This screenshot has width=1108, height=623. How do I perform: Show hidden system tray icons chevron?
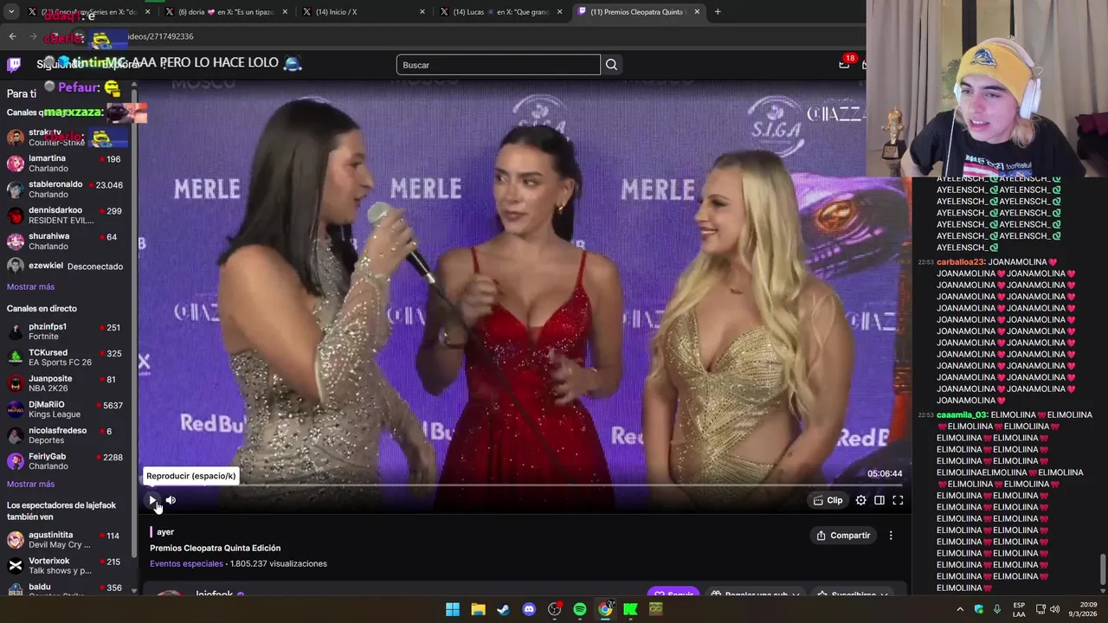[x=960, y=609]
